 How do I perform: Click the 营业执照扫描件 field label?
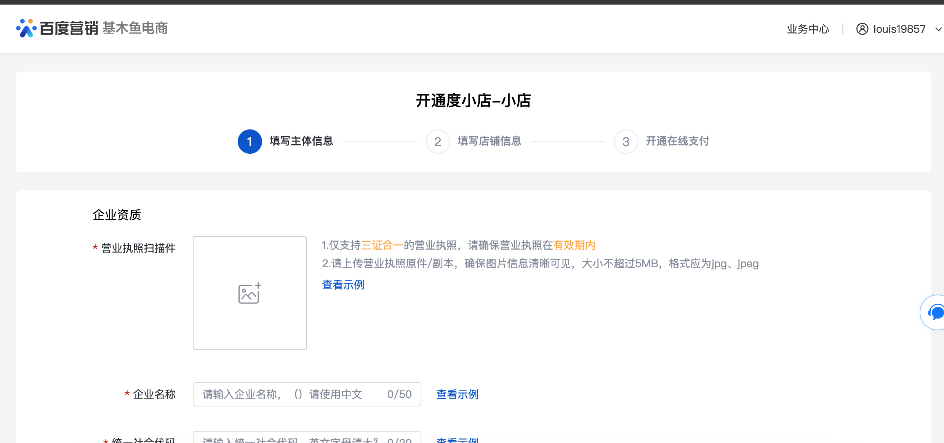[x=138, y=248]
